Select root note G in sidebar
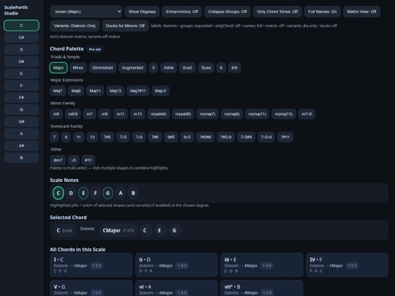This screenshot has width=395, height=296. 21,110
